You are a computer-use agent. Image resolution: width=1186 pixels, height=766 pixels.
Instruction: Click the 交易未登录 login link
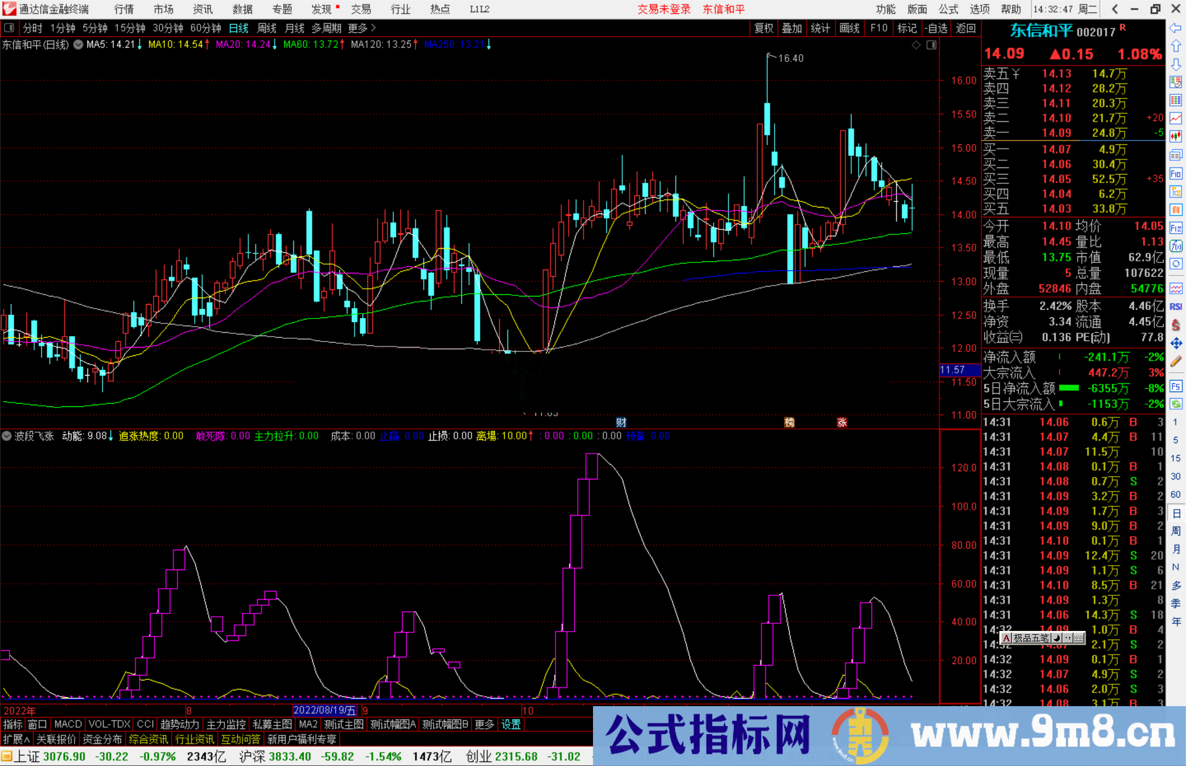click(664, 9)
